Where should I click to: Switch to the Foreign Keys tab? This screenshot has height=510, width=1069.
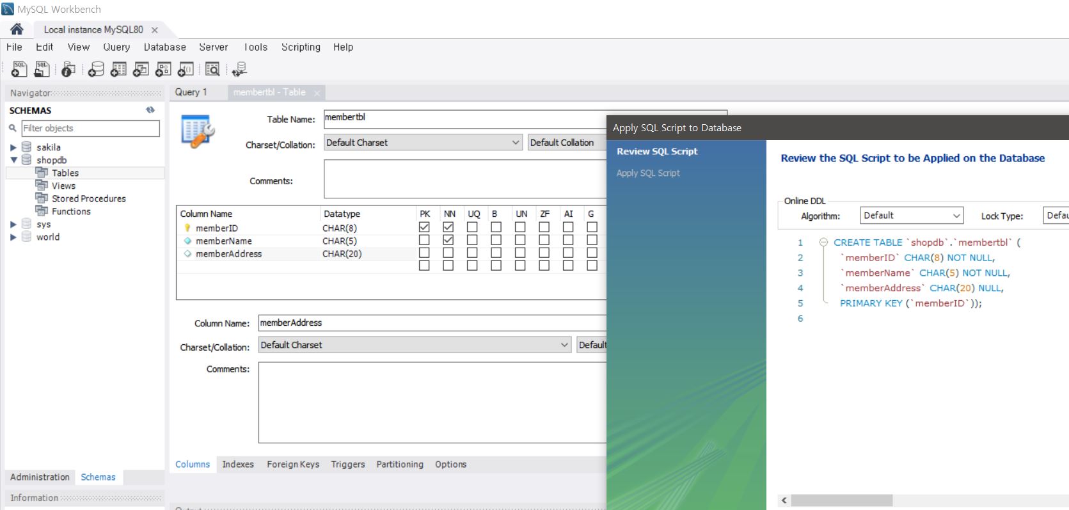pos(293,465)
